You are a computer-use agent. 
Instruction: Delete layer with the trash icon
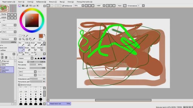coord(6,57)
